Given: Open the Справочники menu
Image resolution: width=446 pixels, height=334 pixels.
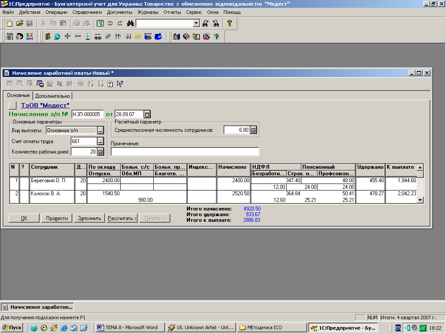Looking at the screenshot, I should (x=87, y=12).
